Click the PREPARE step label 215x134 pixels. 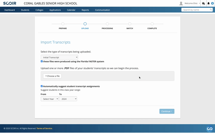click(x=63, y=28)
